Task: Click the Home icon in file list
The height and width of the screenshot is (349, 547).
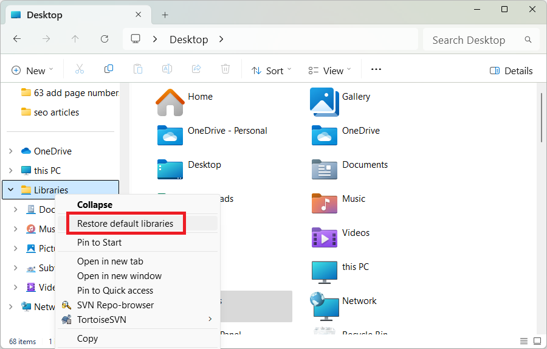Action: (170, 102)
